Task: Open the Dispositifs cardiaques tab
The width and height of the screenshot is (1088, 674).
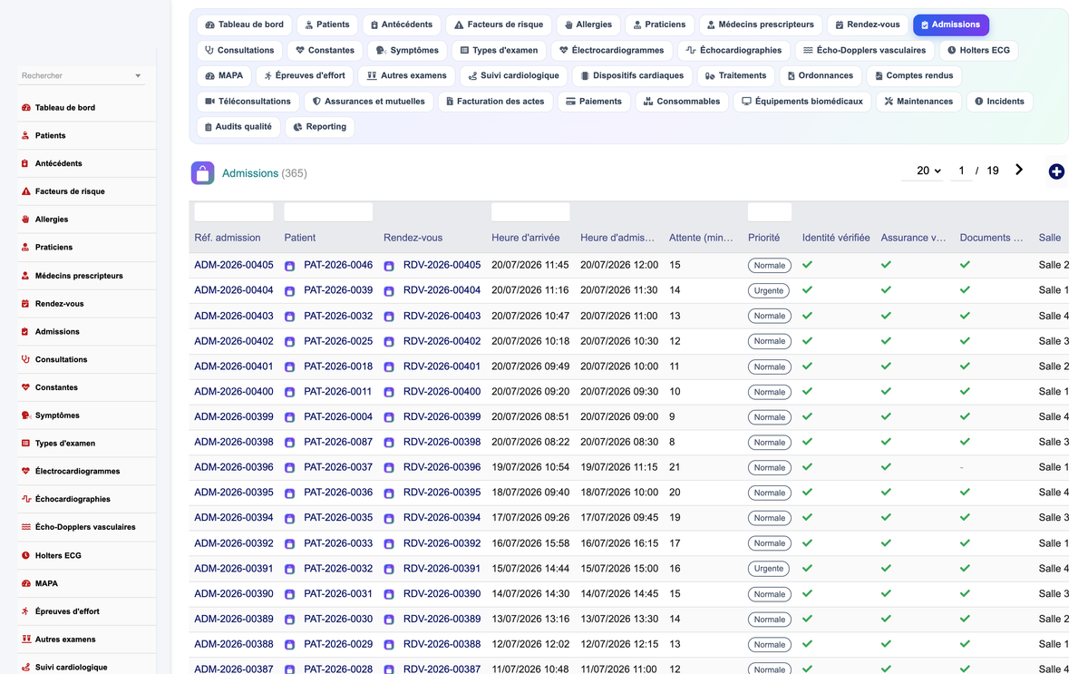Action: coord(632,75)
